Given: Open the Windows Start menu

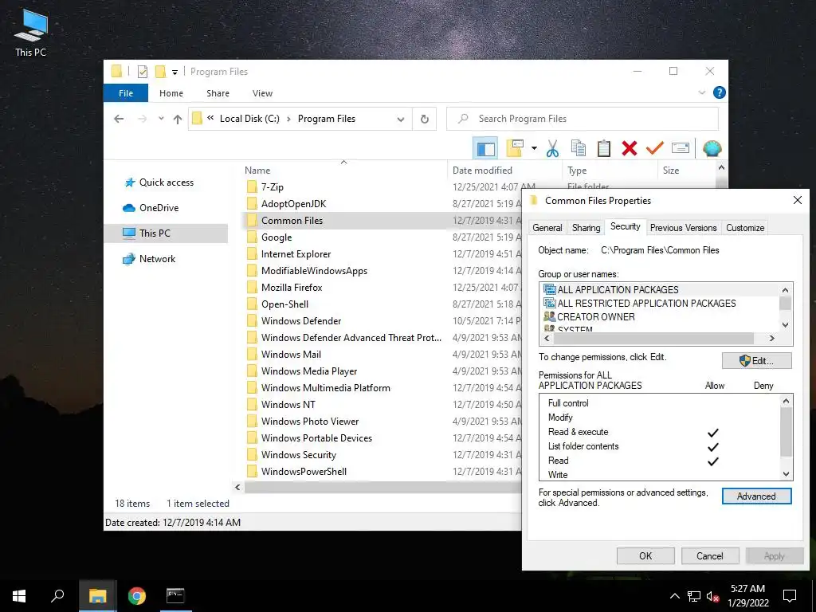Looking at the screenshot, I should (19, 596).
